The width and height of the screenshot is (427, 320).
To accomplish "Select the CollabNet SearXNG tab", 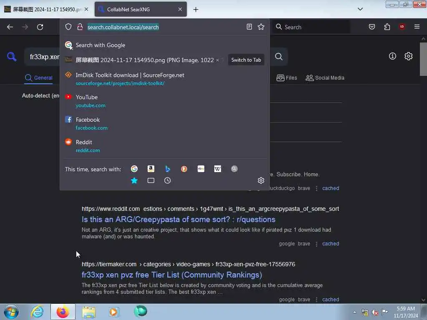I will (x=141, y=9).
